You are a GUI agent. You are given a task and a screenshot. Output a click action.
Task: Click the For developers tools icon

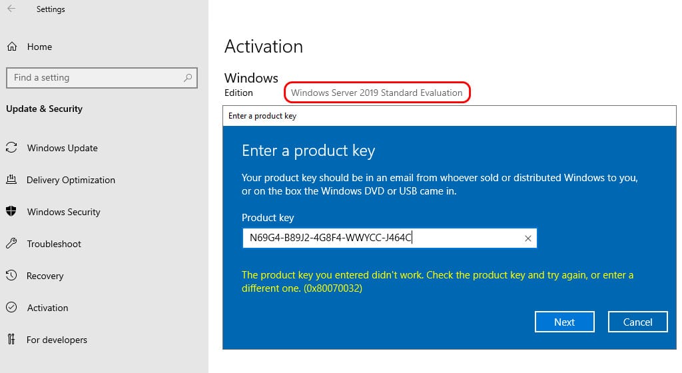tap(11, 339)
